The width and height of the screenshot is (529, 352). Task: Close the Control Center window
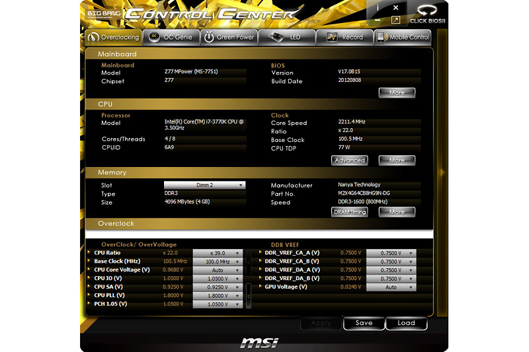395,7
